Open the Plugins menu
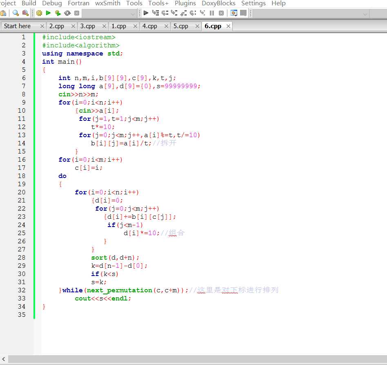This screenshot has width=387, height=365. tap(185, 3)
